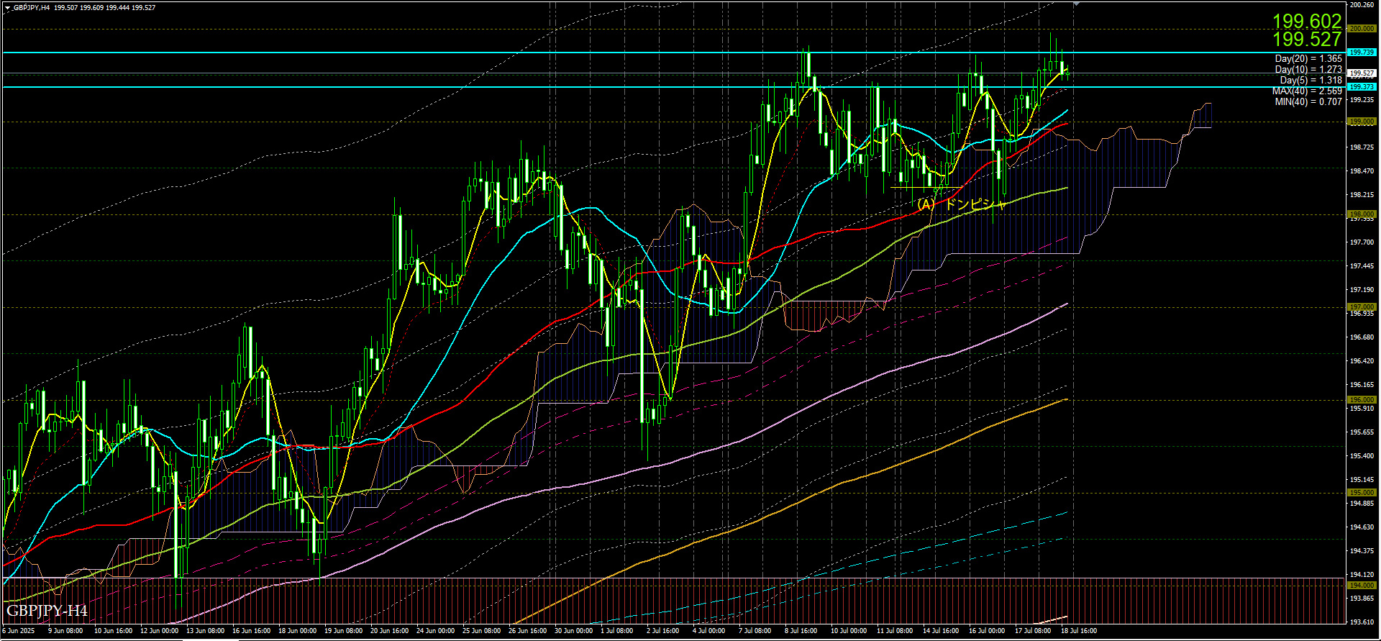Image resolution: width=1381 pixels, height=641 pixels.
Task: Select the Day(20) = 1.365 label
Action: [x=1308, y=59]
